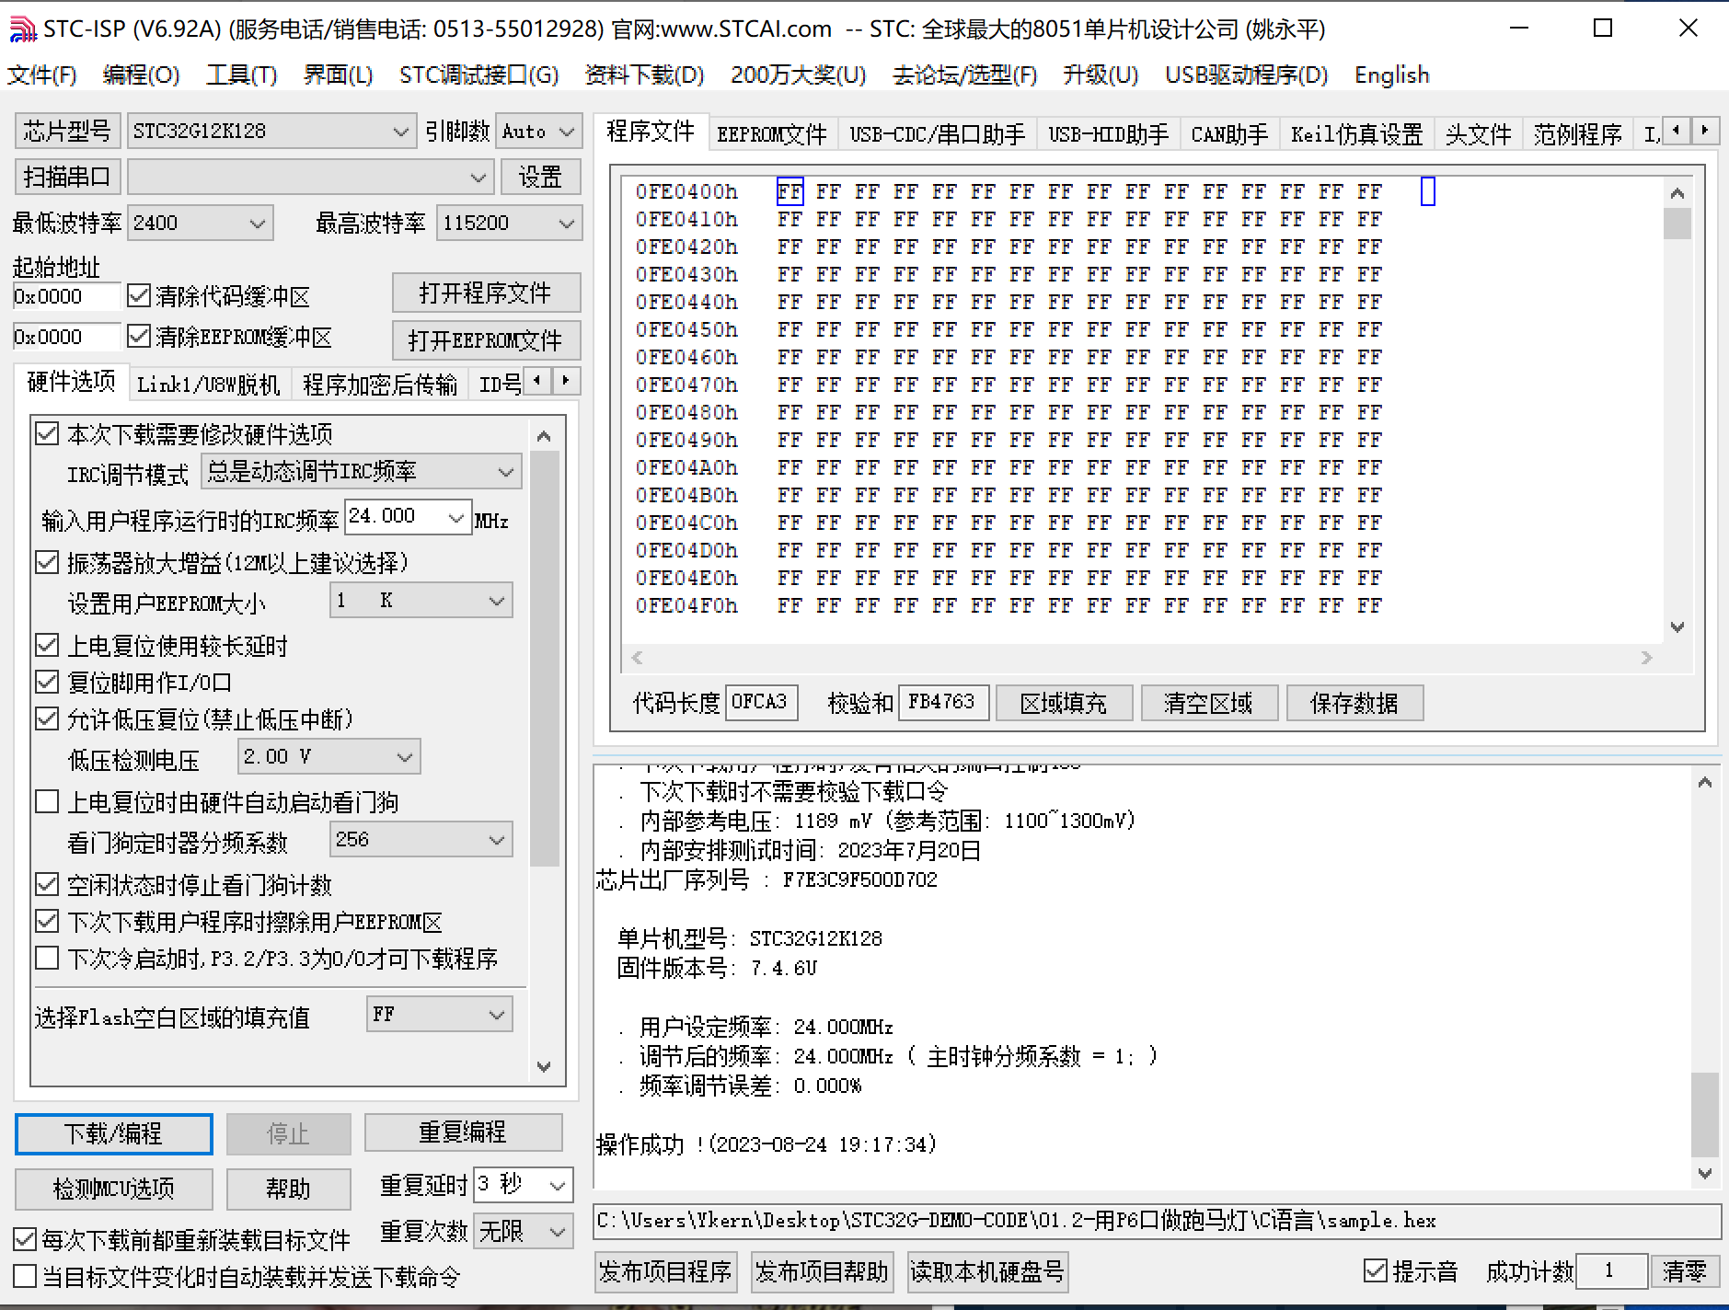Screen dimensions: 1729x1310
Task: Open 最高波特率 115200 dropdown
Action: click(x=509, y=223)
